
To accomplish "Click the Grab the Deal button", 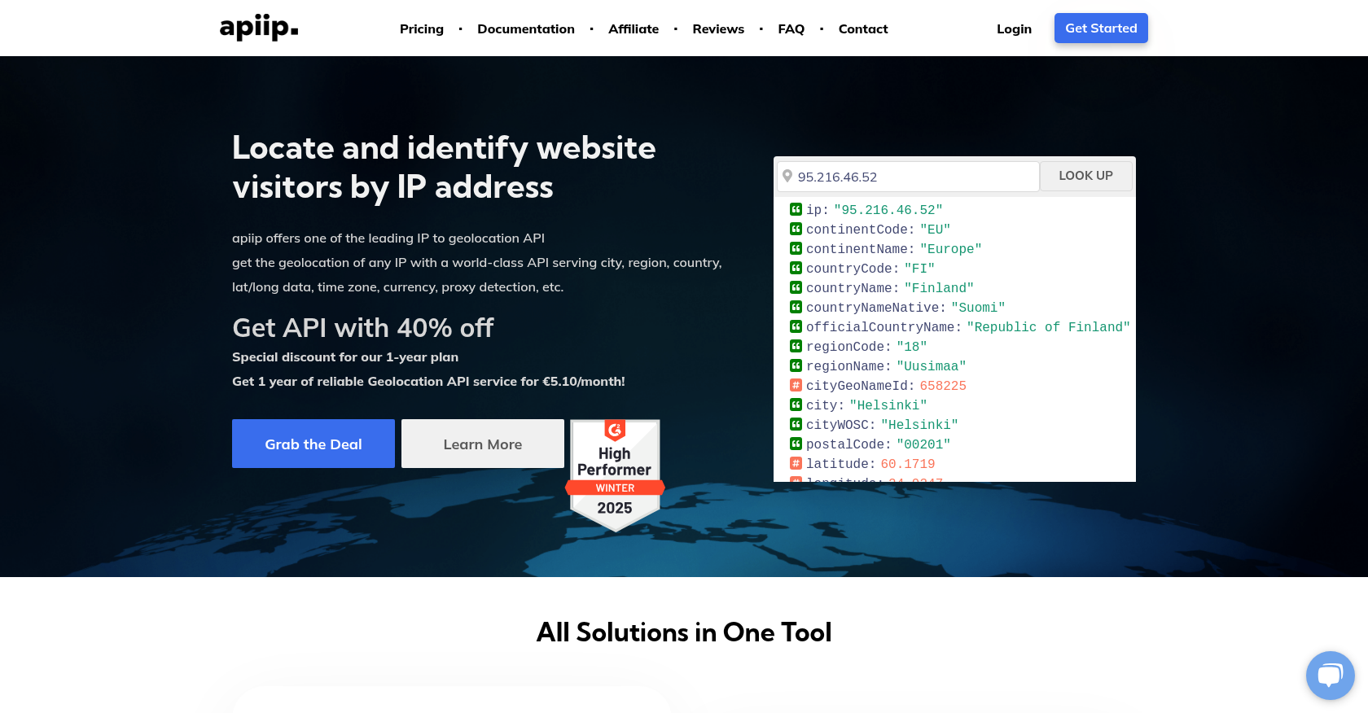I will [313, 444].
